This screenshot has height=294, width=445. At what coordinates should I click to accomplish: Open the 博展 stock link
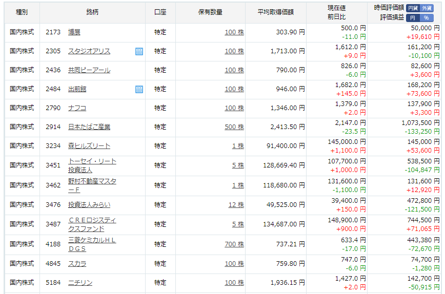(74, 32)
